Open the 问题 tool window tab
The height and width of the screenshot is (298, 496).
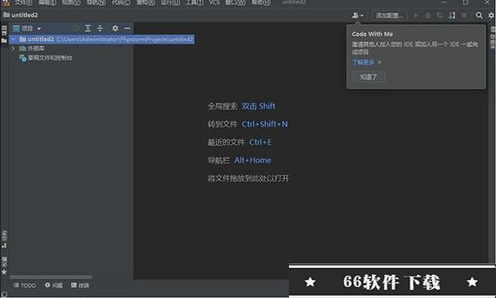[x=54, y=286]
